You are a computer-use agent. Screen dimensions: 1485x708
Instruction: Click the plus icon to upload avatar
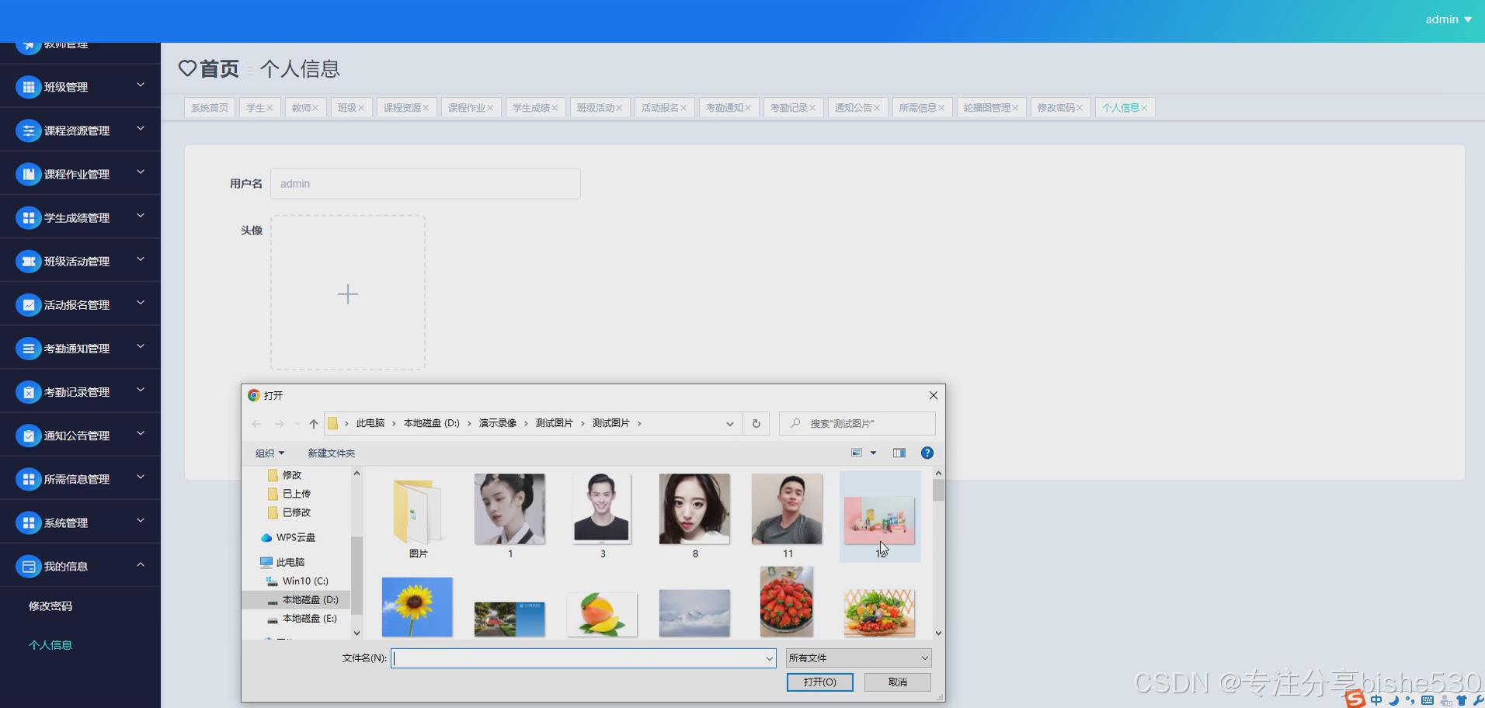pos(348,294)
